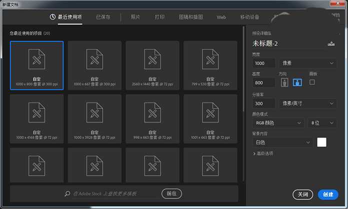The image size is (348, 209).
Task: Open the Web tab
Action: pos(221,17)
